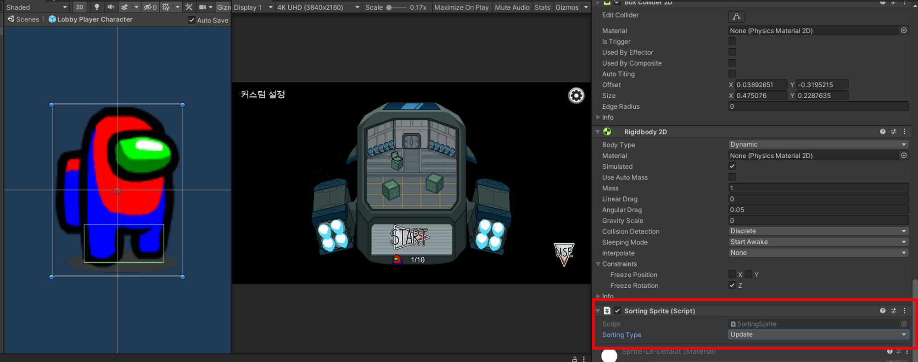The image size is (918, 362).
Task: Toggle Maximize On Play button
Action: click(x=461, y=7)
